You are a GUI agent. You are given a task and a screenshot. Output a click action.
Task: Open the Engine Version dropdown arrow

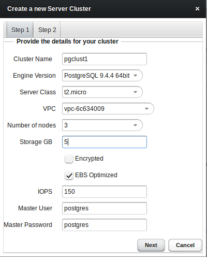(x=136, y=76)
